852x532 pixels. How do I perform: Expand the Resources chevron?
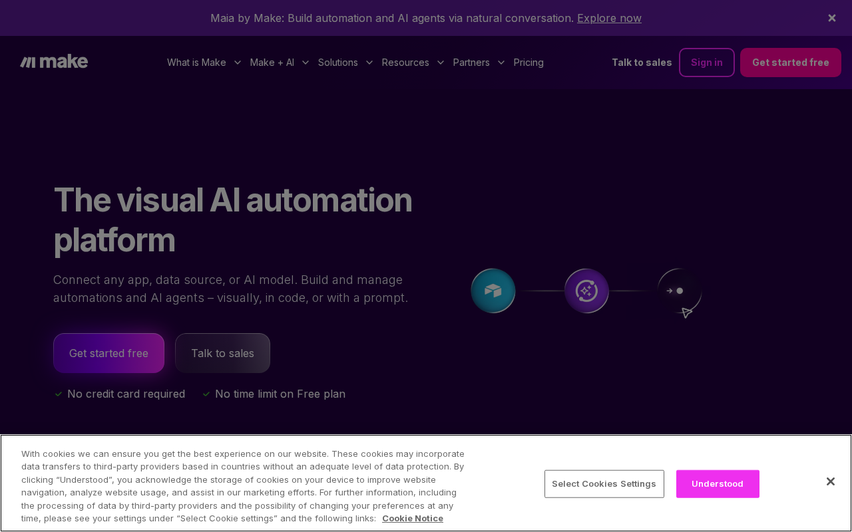click(441, 63)
